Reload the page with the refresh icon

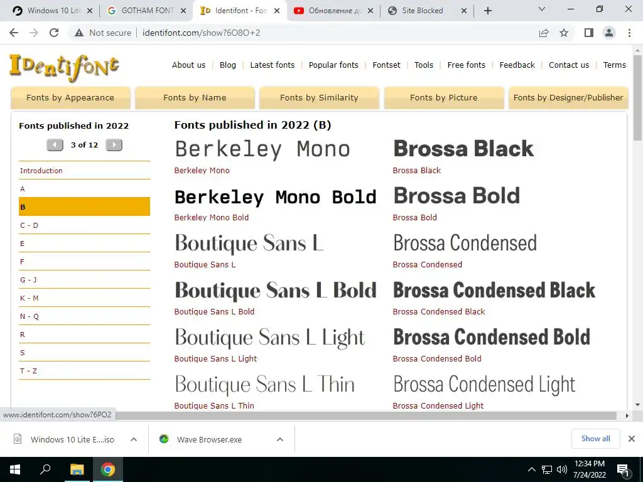tap(54, 33)
